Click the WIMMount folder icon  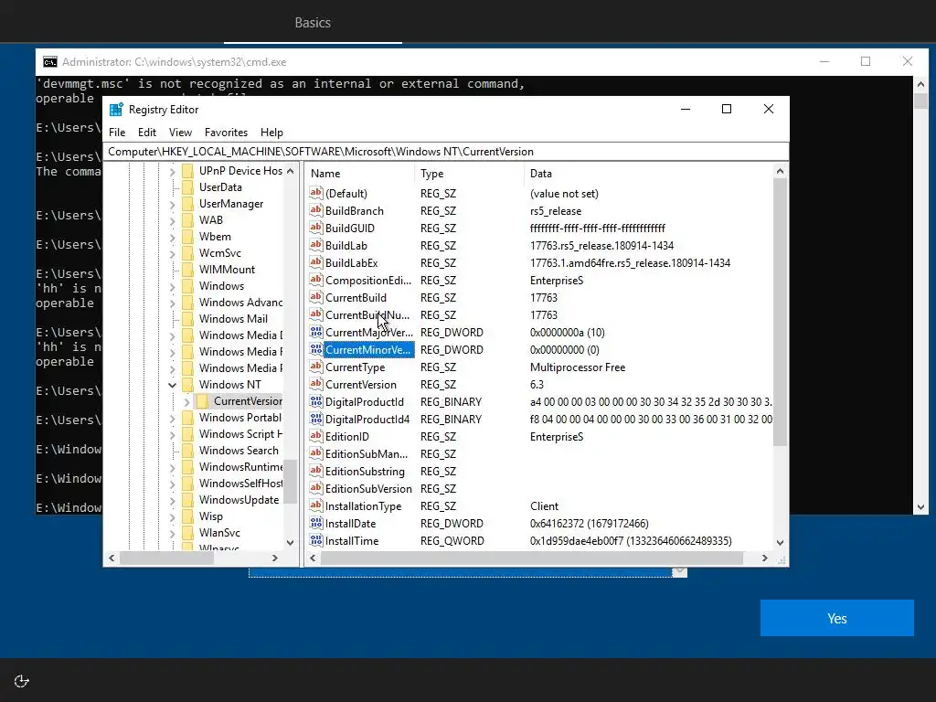(187, 270)
